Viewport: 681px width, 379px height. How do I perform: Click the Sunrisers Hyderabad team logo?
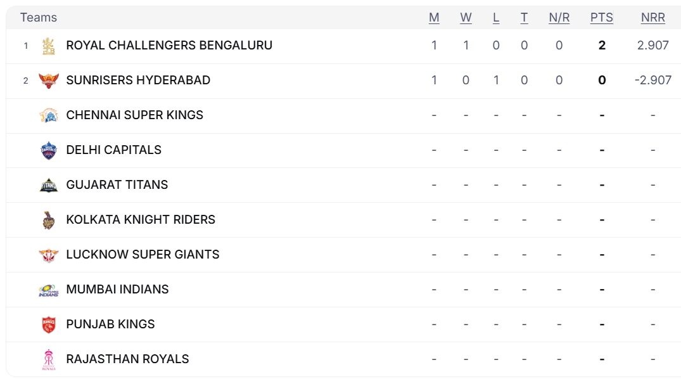point(48,80)
